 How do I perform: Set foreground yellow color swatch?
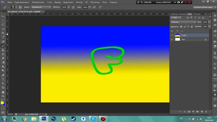[x=2, y=103]
